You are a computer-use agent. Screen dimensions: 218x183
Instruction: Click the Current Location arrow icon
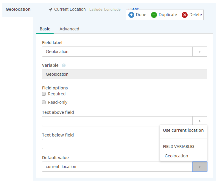(x=50, y=10)
